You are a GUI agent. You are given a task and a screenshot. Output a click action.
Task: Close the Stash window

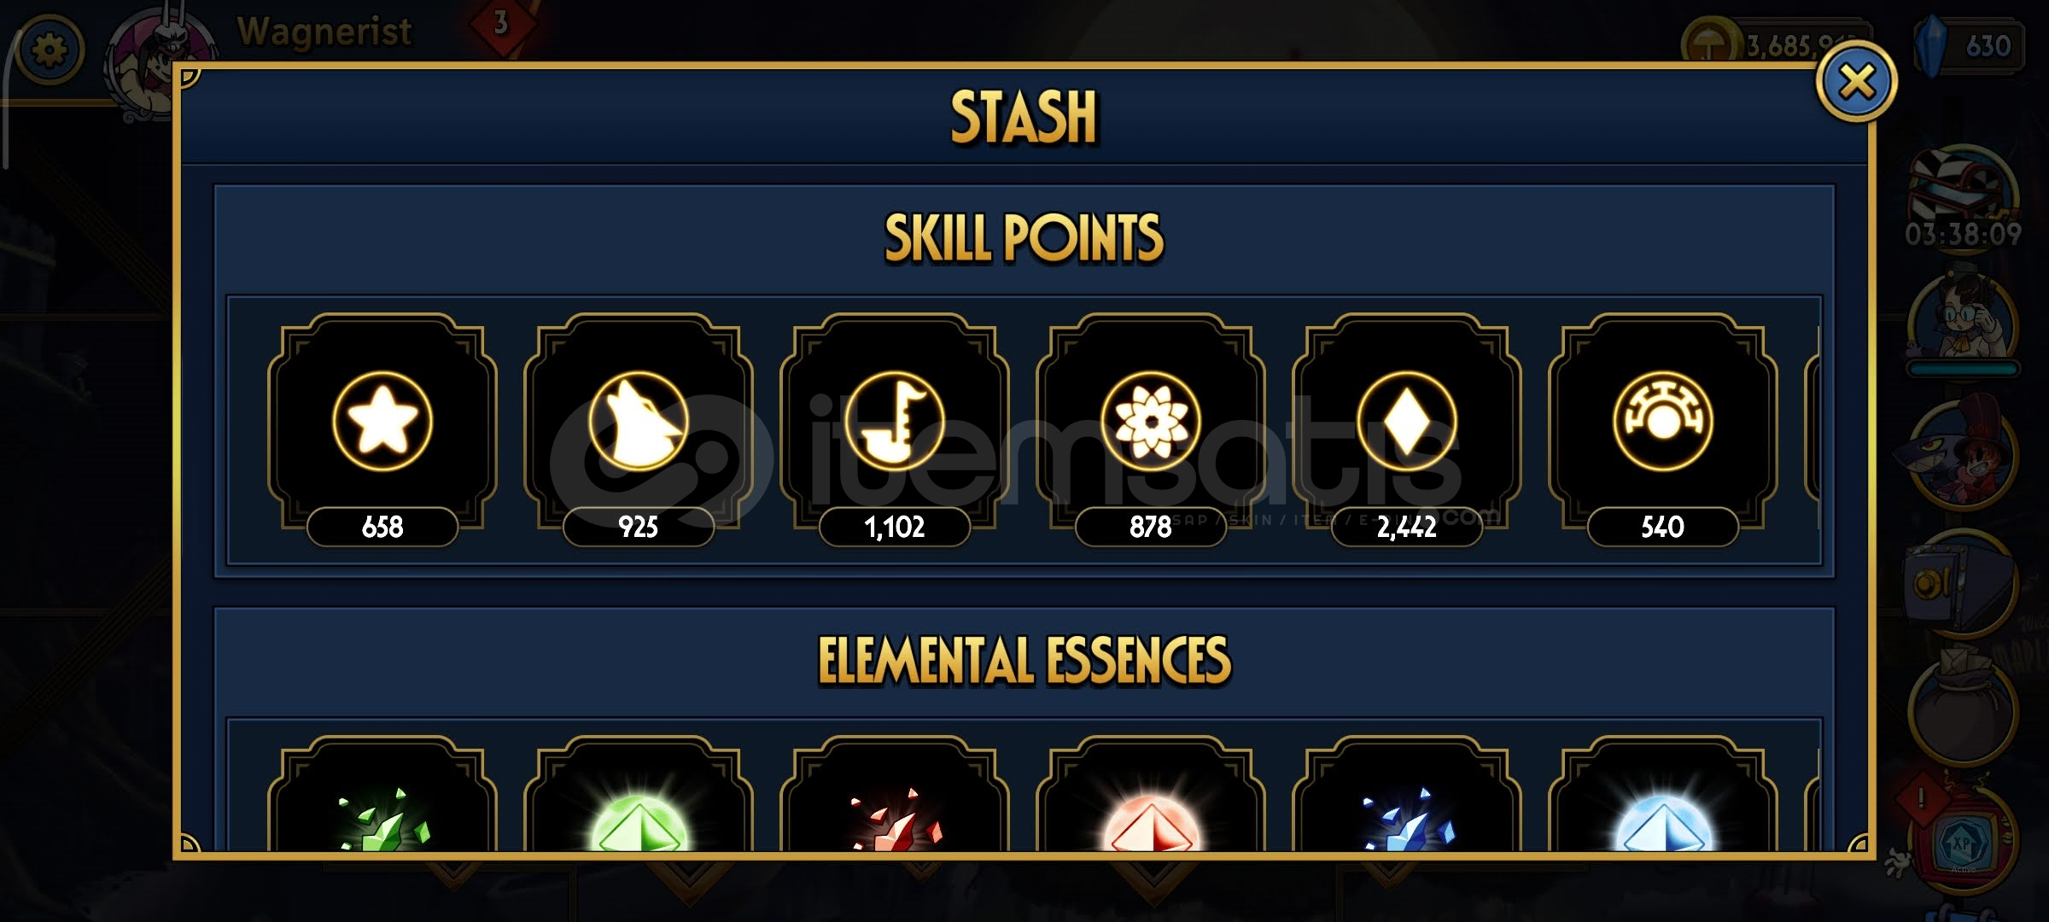click(1856, 82)
